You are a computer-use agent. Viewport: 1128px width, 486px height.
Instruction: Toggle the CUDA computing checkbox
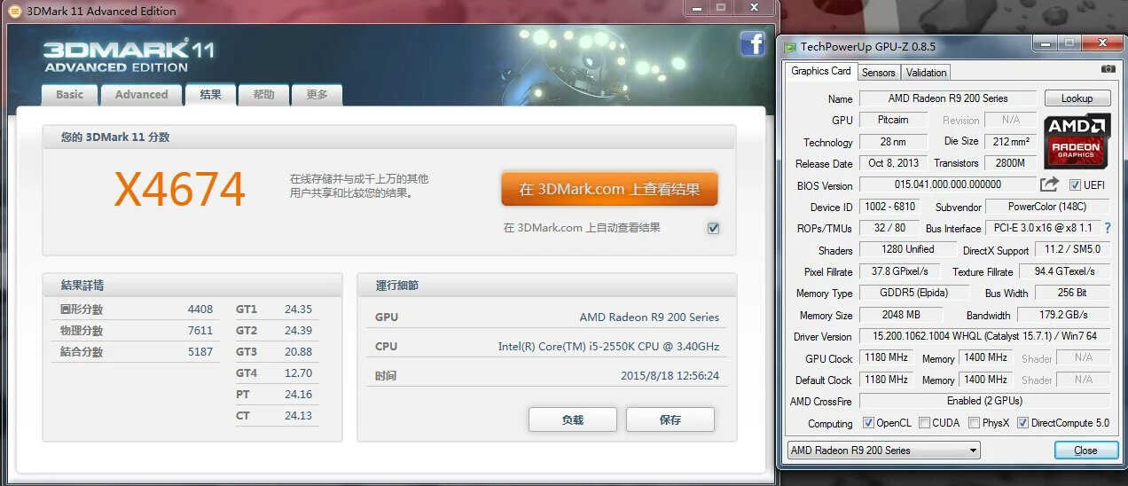tap(925, 423)
